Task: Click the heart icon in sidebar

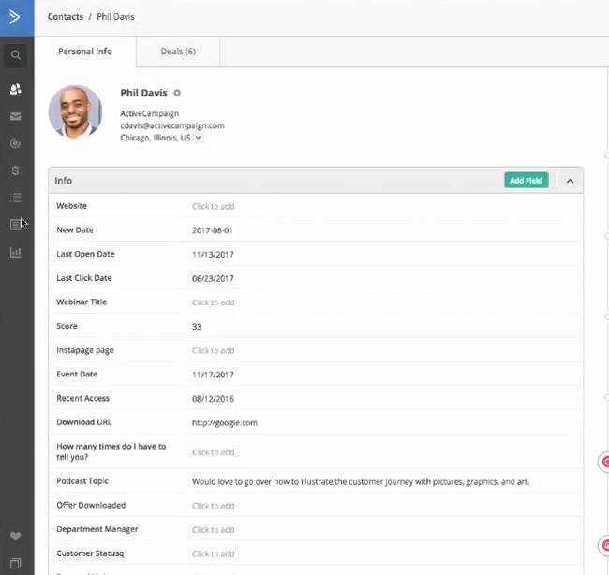Action: click(x=15, y=536)
